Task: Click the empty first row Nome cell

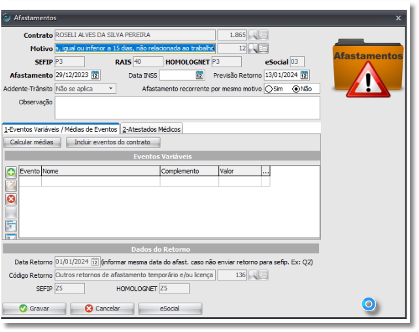Action: pos(101,181)
